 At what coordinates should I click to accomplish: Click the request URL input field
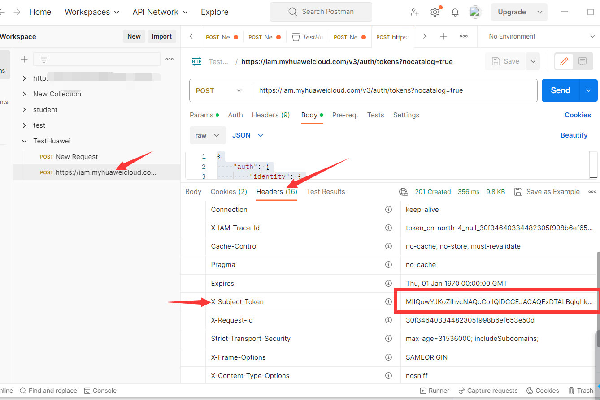pos(395,90)
